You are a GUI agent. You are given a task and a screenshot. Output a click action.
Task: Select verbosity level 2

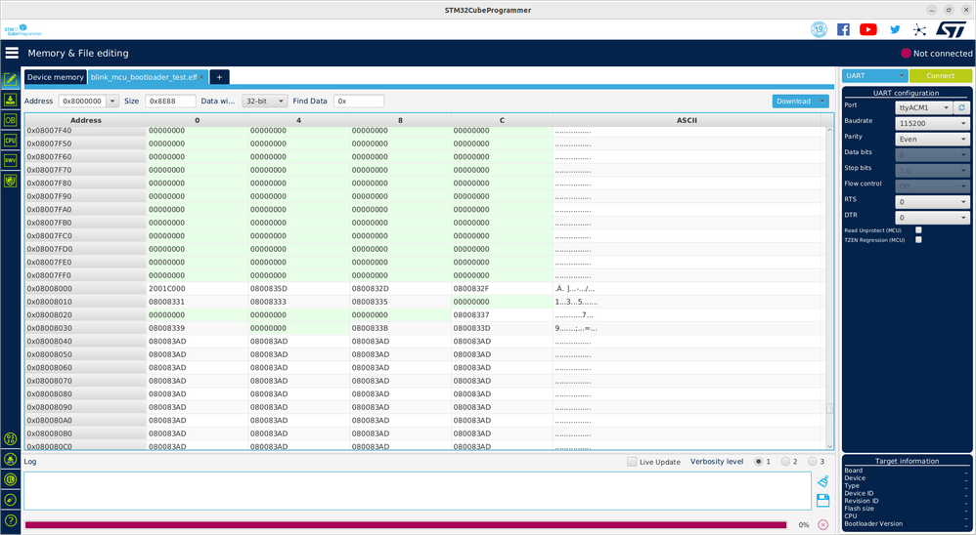point(785,462)
